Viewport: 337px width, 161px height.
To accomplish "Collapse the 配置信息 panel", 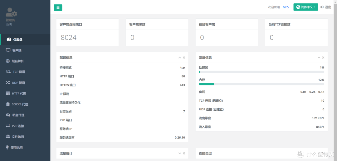I will (x=180, y=57).
